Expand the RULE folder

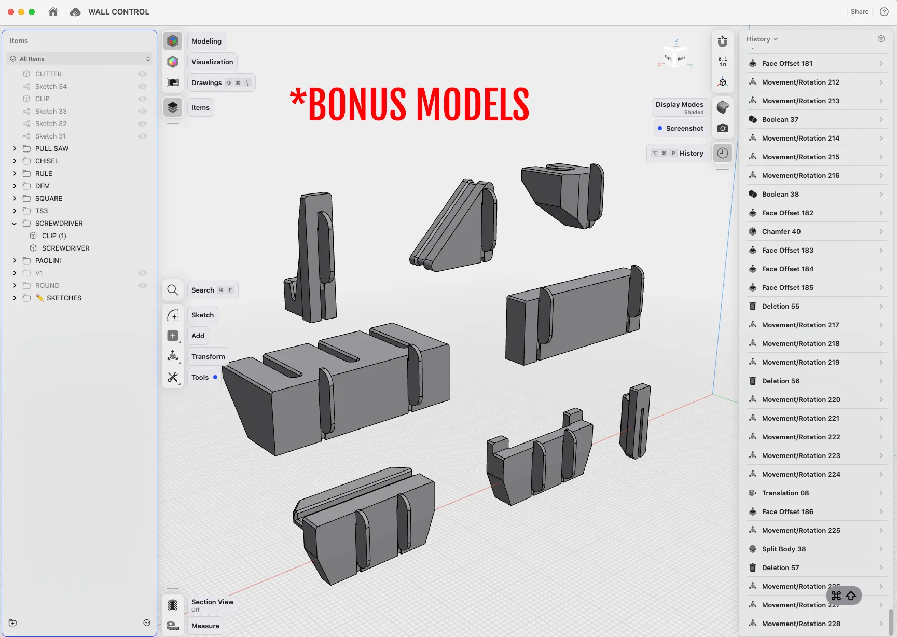(15, 173)
